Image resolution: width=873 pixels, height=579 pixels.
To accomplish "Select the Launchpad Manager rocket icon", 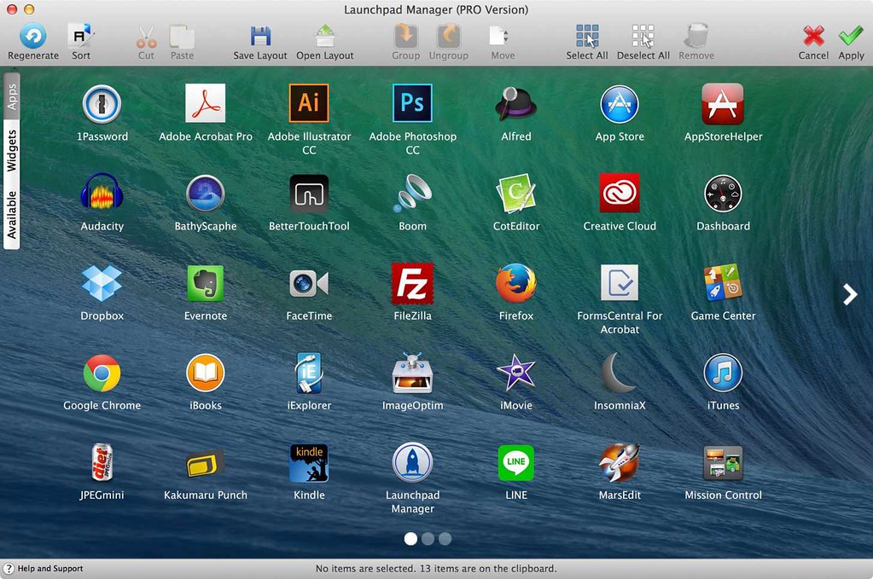I will pos(412,463).
